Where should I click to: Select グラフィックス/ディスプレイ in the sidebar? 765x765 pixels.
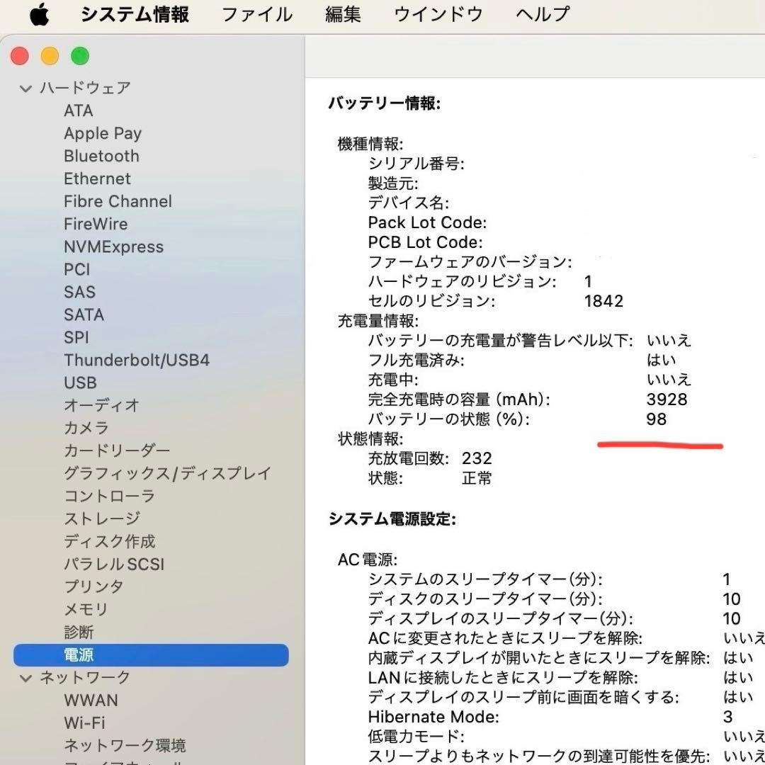click(x=167, y=473)
